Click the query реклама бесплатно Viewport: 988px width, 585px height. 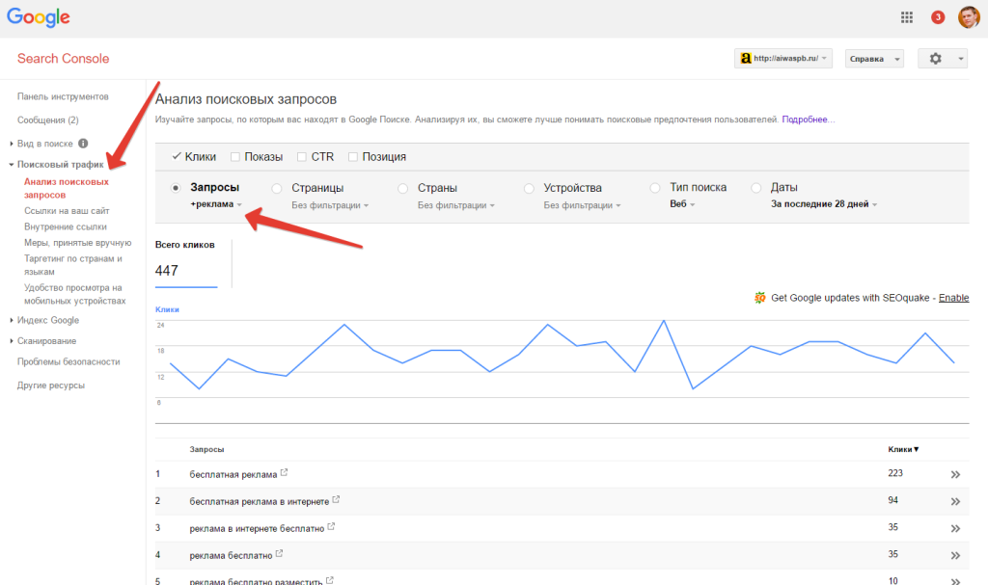[x=231, y=556]
